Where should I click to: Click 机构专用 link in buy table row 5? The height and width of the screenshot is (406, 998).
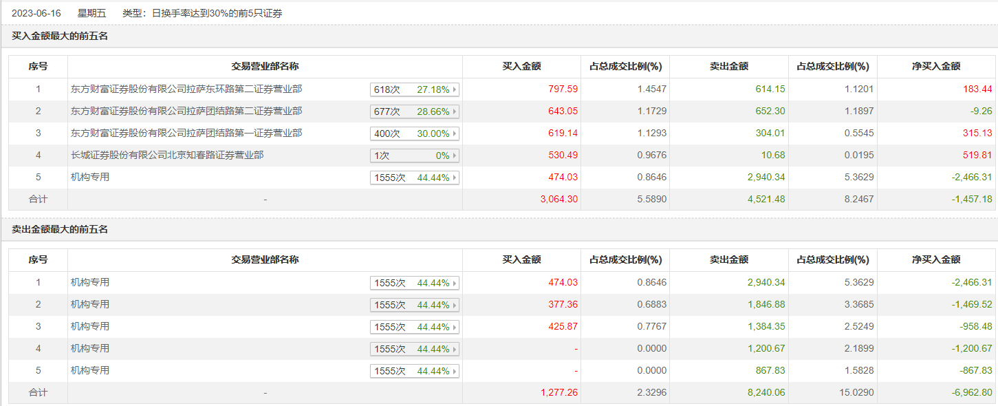point(90,177)
